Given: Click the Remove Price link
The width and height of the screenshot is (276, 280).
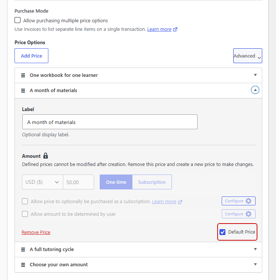Looking at the screenshot, I should pyautogui.click(x=36, y=232).
